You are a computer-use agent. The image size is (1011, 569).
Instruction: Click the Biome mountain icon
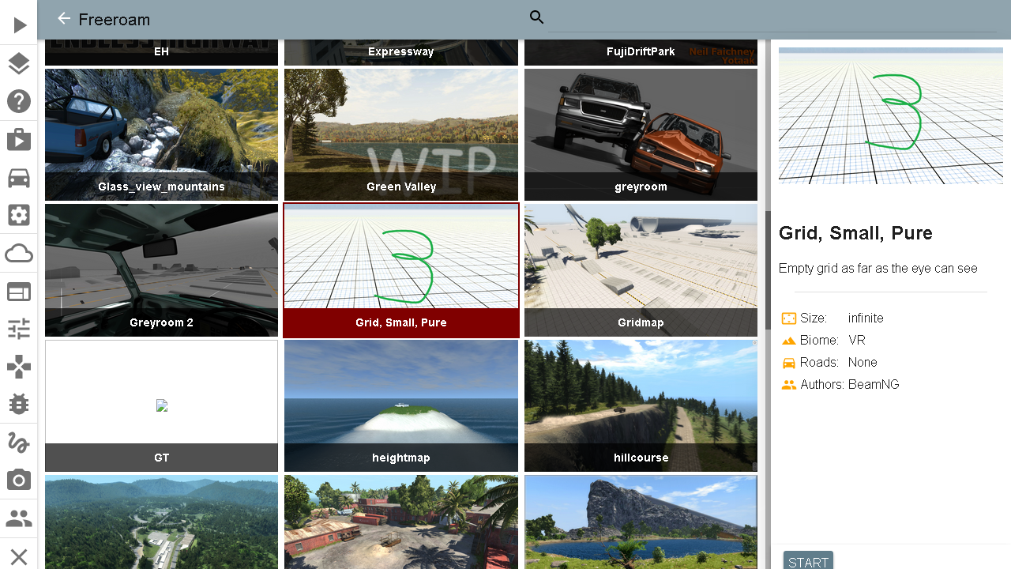pyautogui.click(x=788, y=341)
